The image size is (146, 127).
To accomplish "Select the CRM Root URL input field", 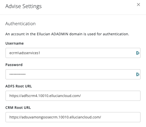I will 73,117.
